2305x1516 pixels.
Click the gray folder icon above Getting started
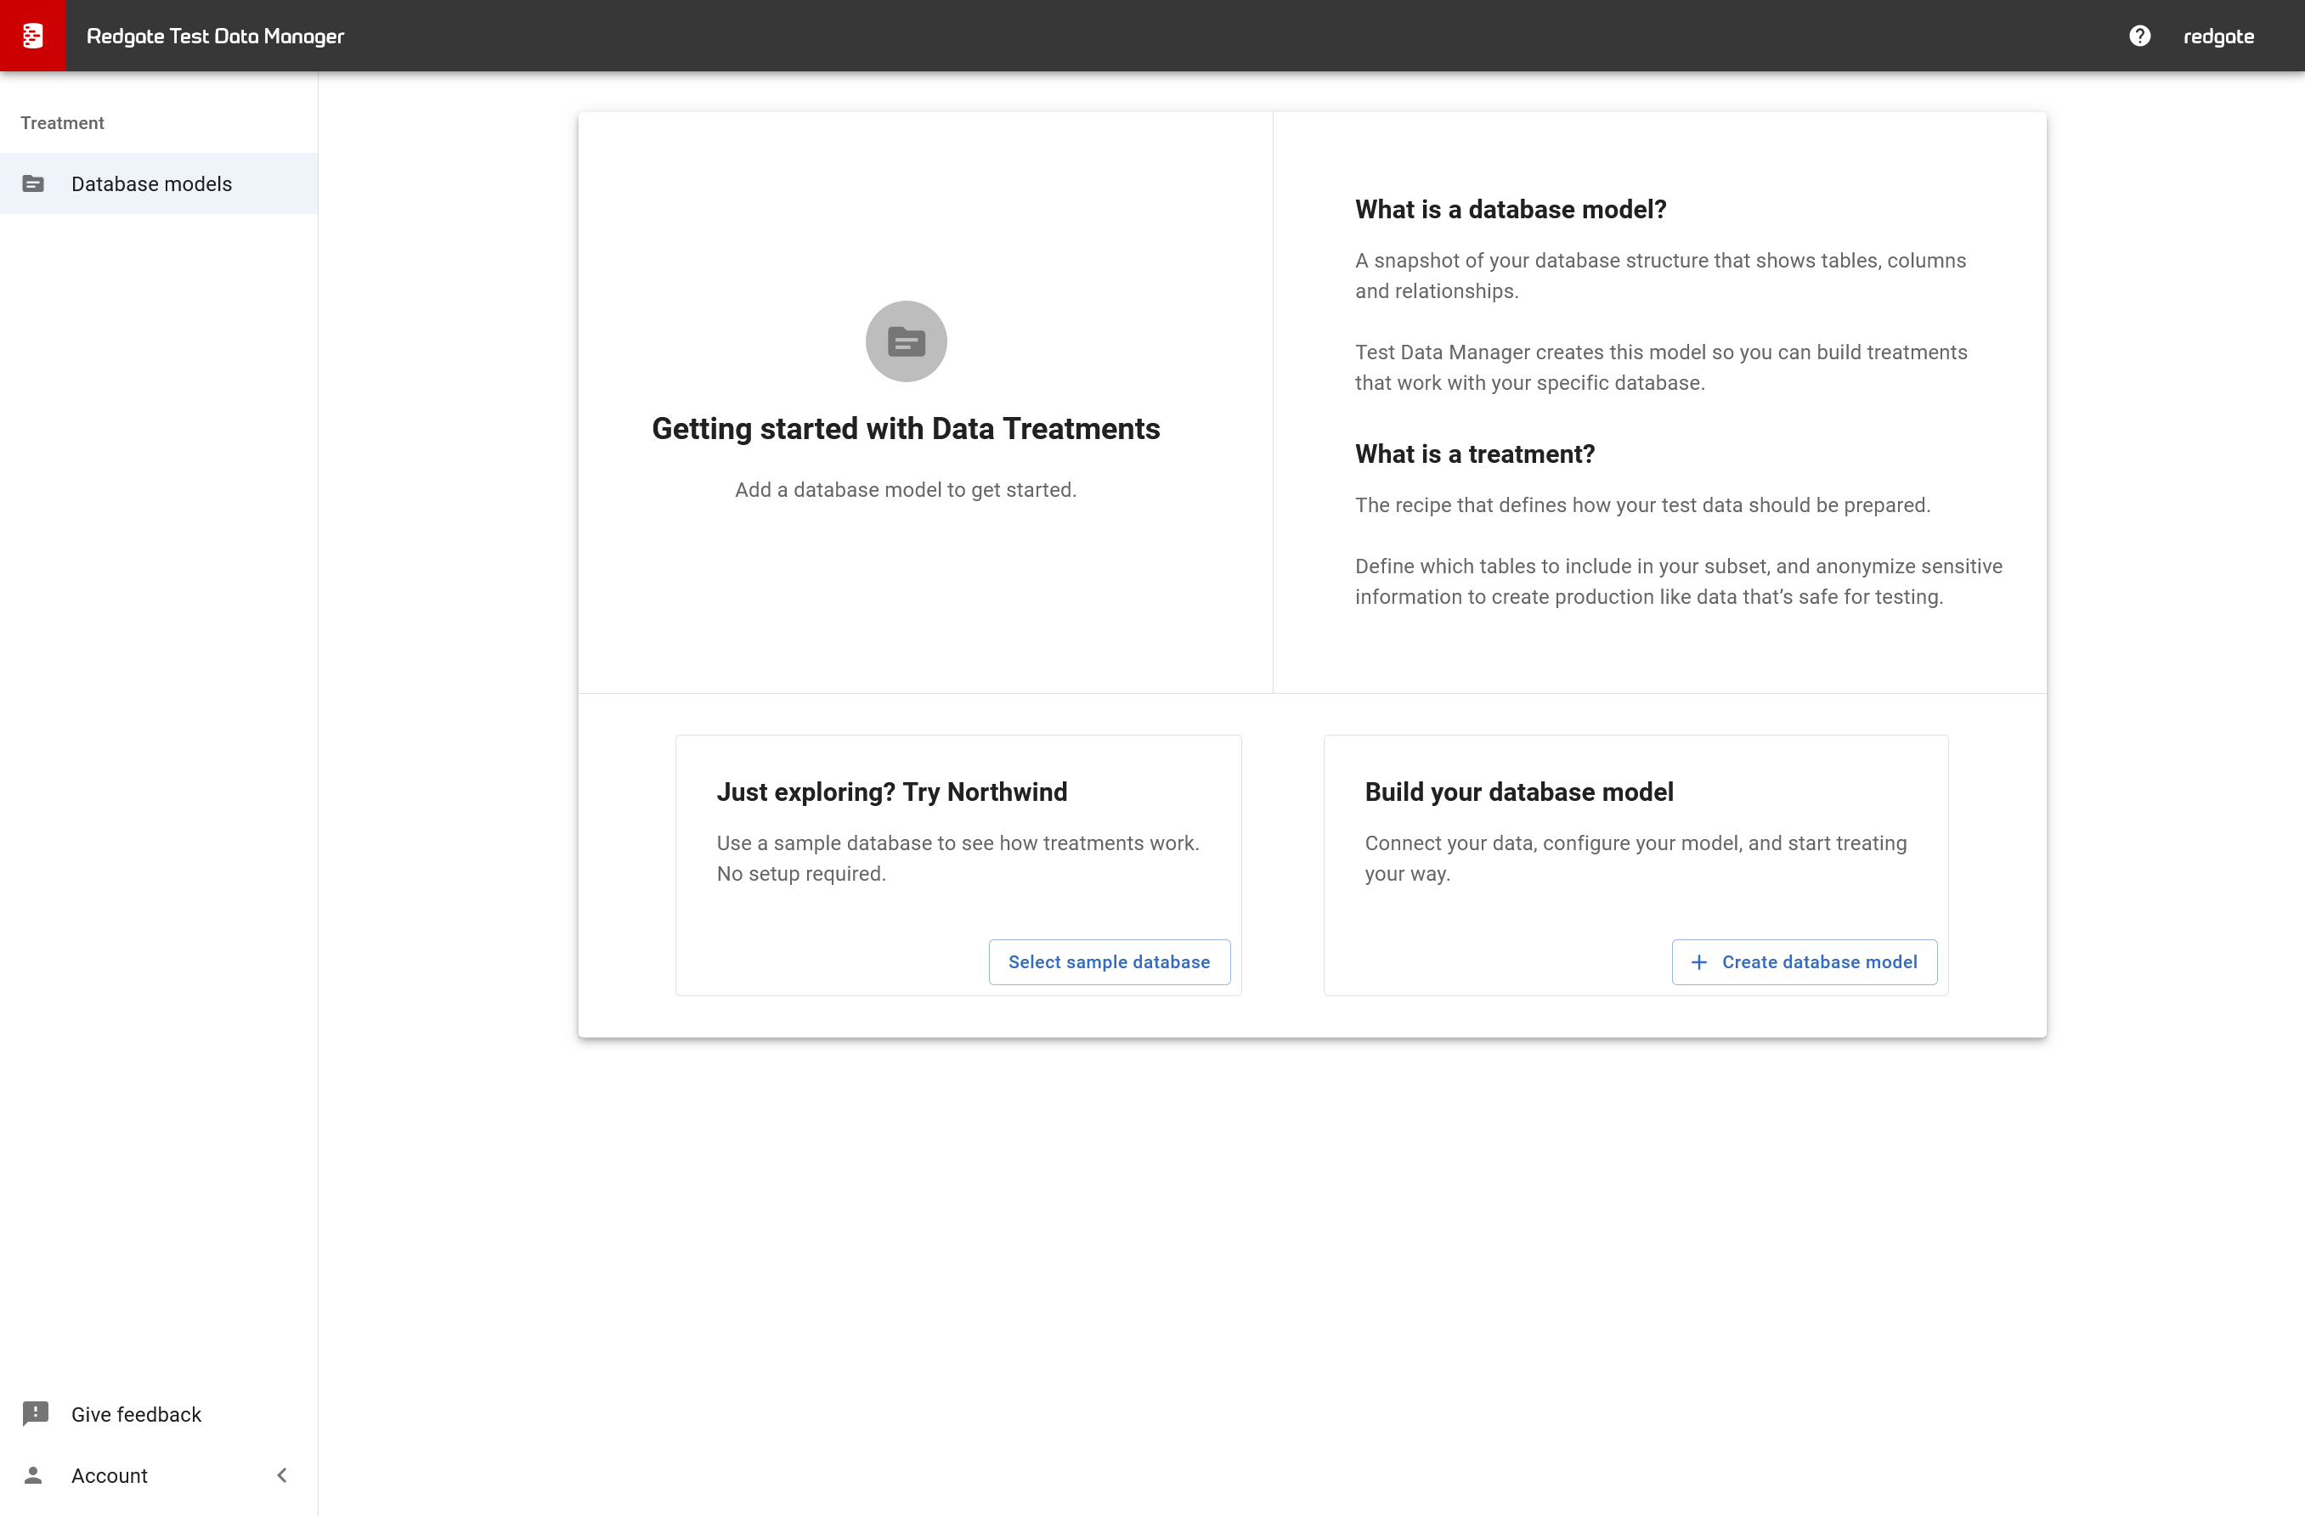click(x=905, y=341)
